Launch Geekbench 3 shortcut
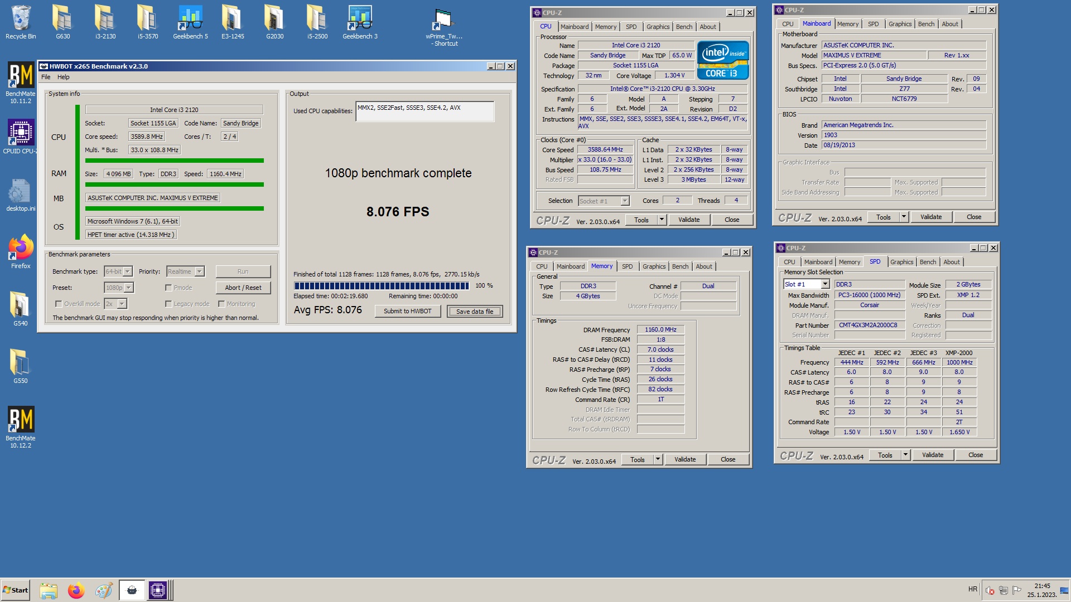The height and width of the screenshot is (602, 1071). 360,22
